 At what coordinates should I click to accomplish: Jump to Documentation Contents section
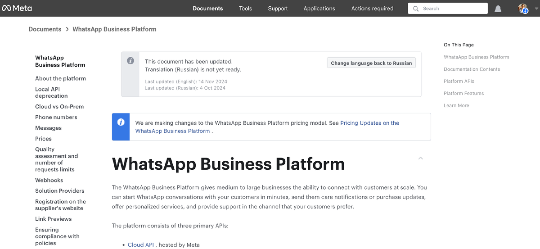pos(472,69)
